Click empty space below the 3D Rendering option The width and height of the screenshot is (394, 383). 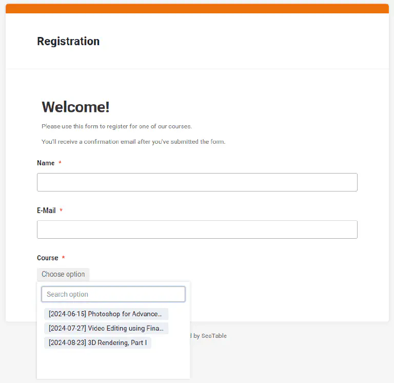[x=113, y=365]
